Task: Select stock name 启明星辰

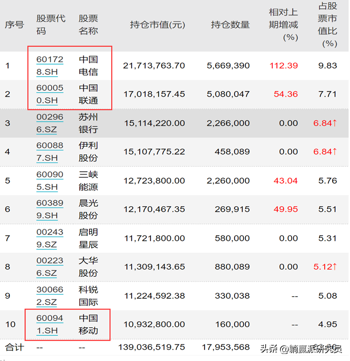Action: pos(88,238)
